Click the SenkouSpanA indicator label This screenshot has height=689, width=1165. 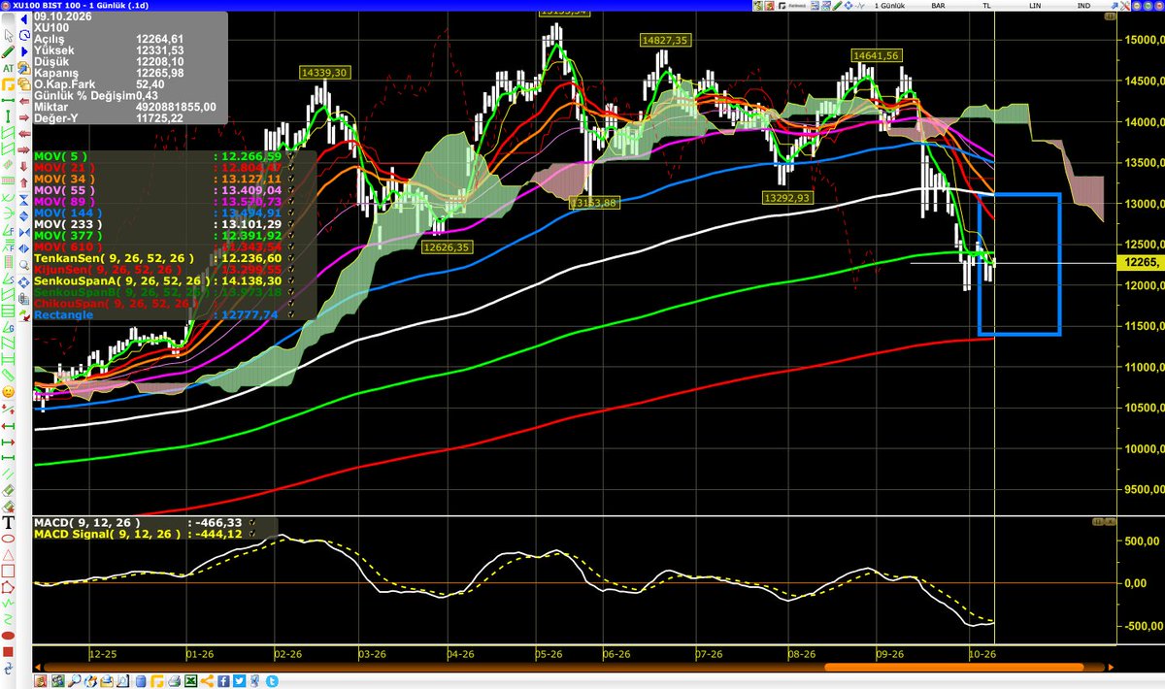120,279
